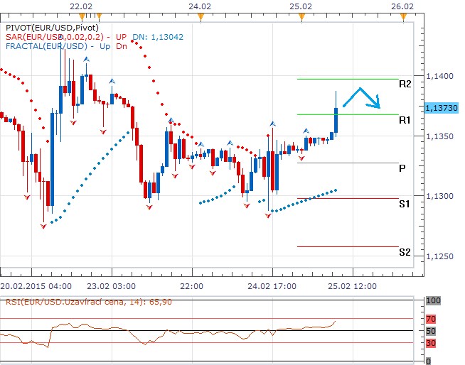Click the current price tag 1,13730
The height and width of the screenshot is (365, 465).
[x=440, y=107]
